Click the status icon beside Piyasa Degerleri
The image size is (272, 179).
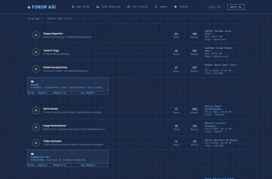click(x=36, y=35)
